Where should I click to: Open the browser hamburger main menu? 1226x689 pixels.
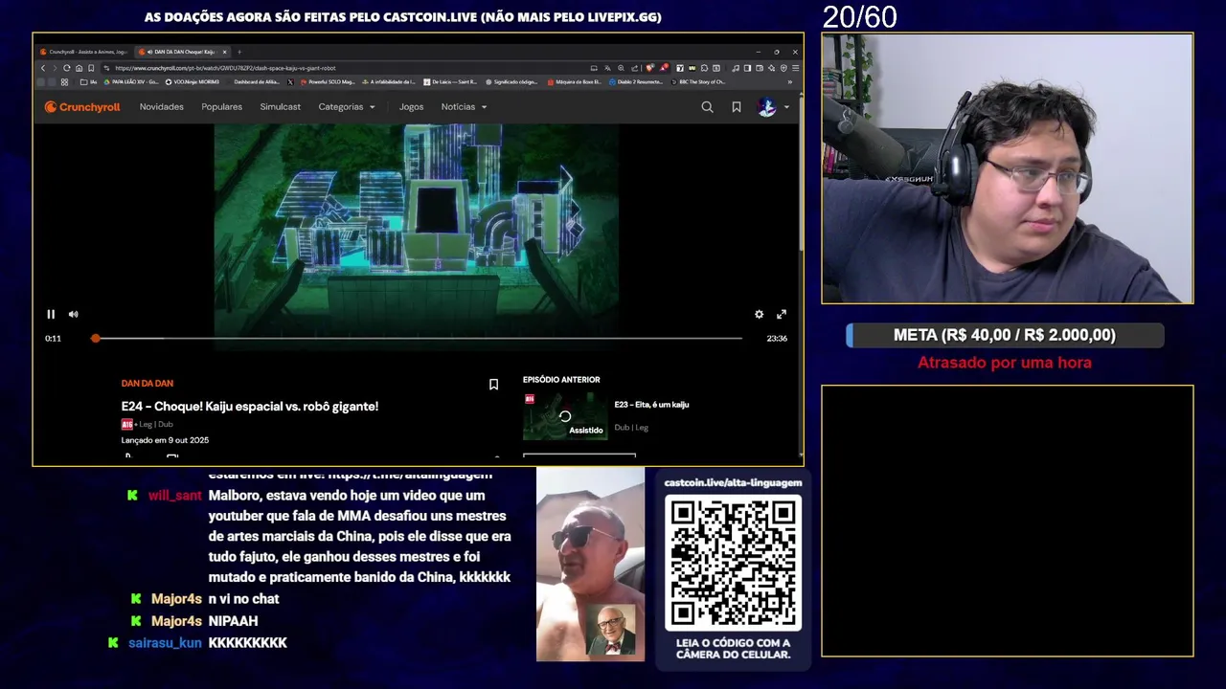(795, 68)
